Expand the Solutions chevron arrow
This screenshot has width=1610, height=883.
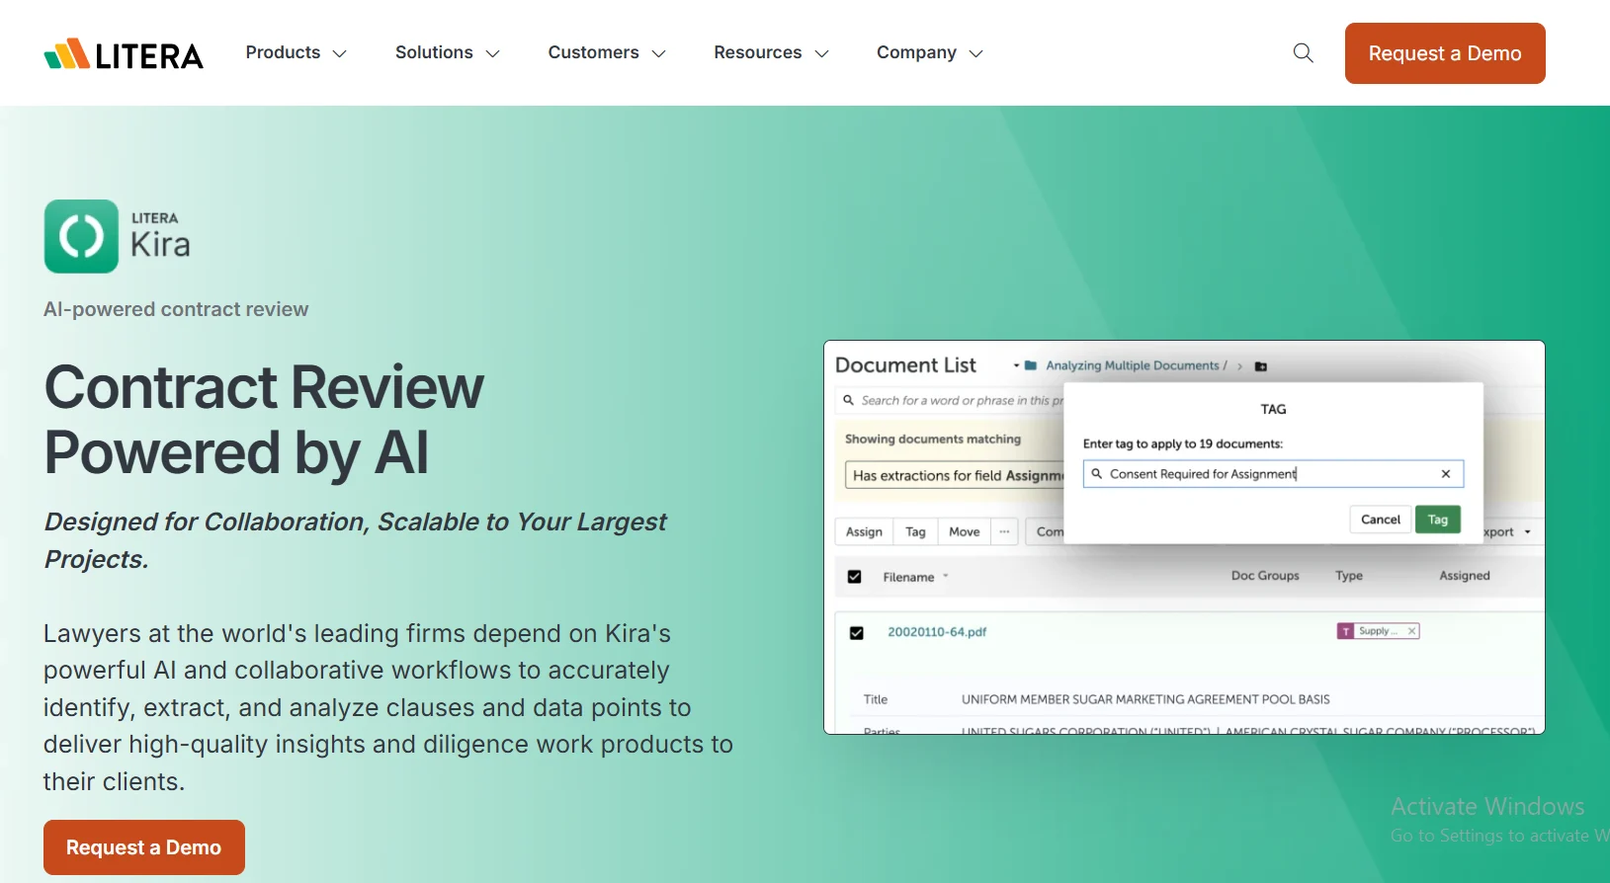click(492, 53)
